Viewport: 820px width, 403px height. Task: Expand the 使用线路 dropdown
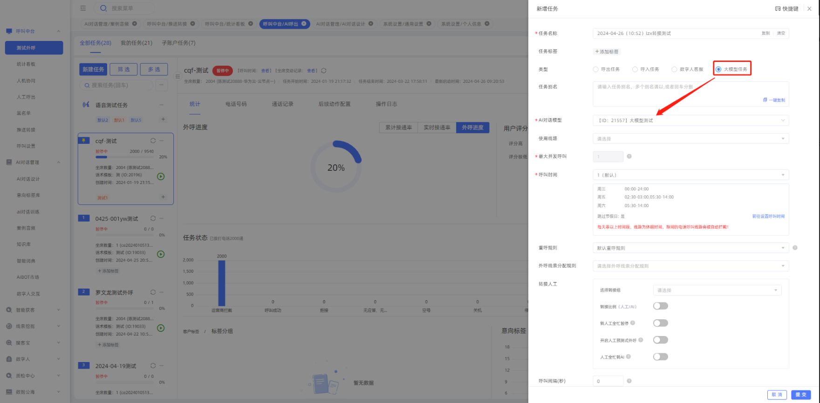pos(690,139)
